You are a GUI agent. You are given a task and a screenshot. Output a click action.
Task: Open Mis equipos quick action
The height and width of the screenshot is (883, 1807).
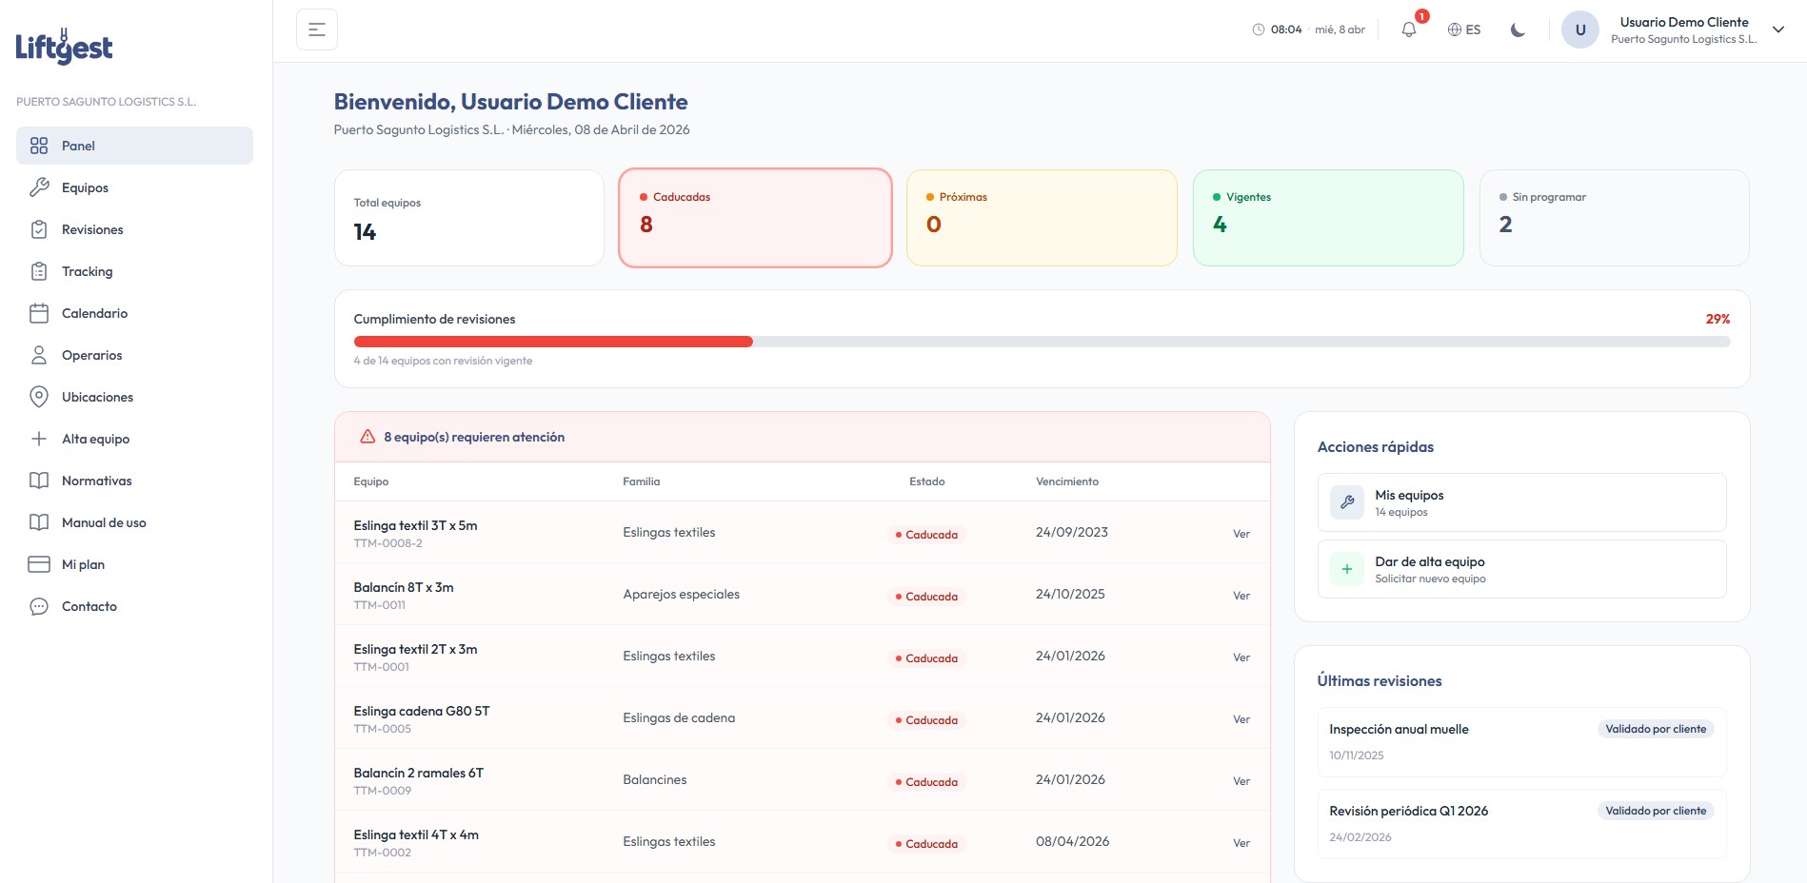(1521, 502)
